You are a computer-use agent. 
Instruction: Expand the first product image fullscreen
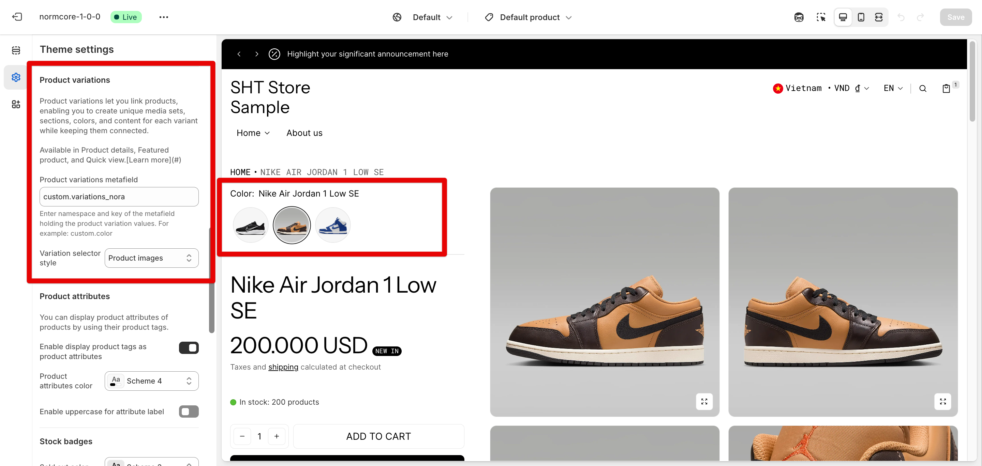[704, 401]
